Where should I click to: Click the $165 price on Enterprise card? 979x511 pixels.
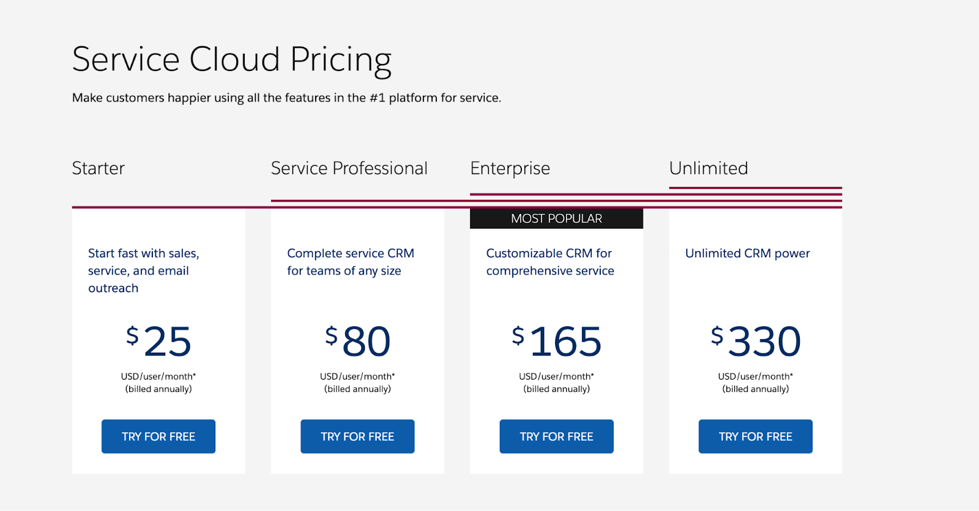556,342
